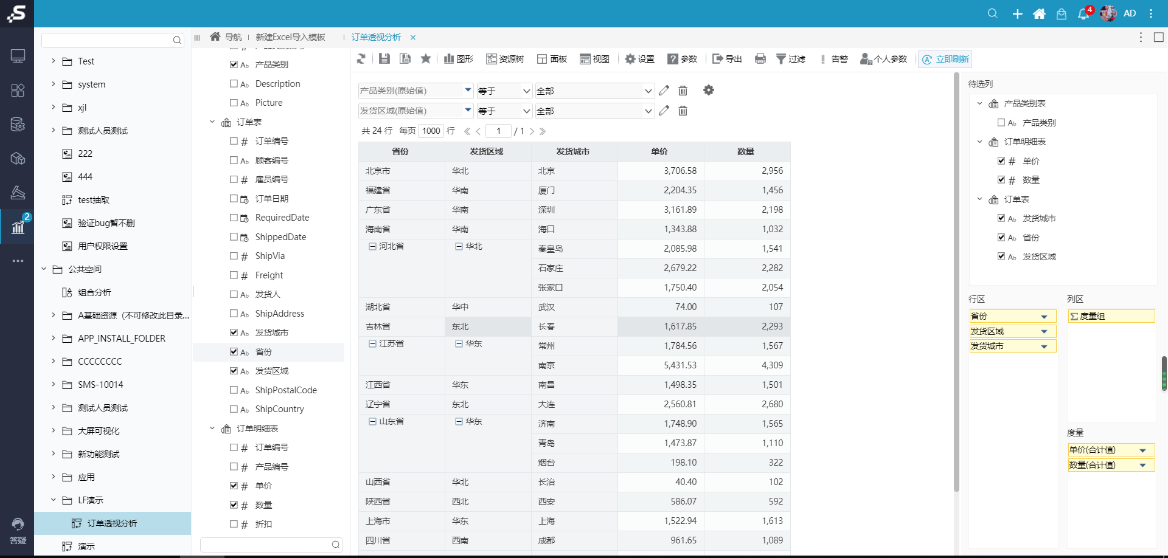
Task: Open the 答疑 help assistant
Action: (18, 531)
